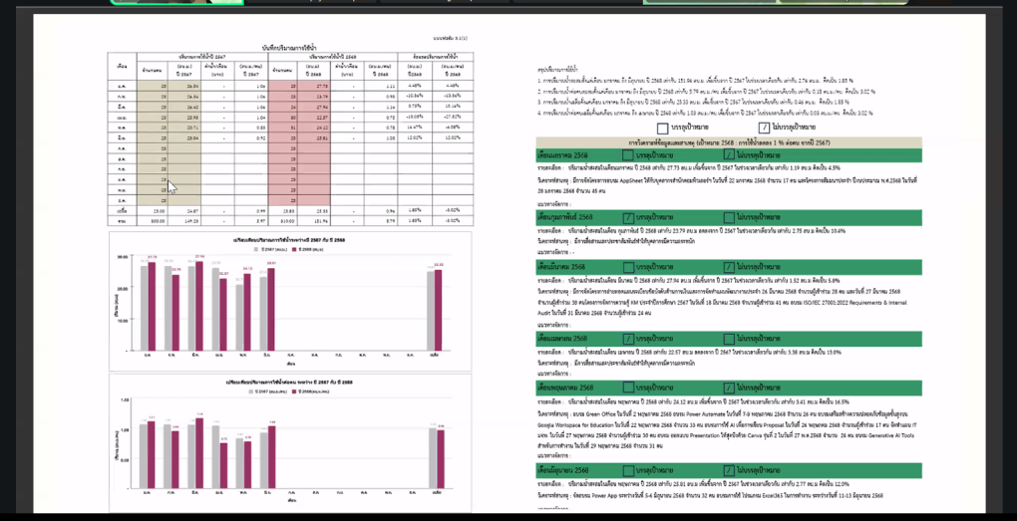Select the "ปริมาณการใช้น้ำปี 2567" column group header
This screenshot has width=1017, height=521.
(x=200, y=58)
